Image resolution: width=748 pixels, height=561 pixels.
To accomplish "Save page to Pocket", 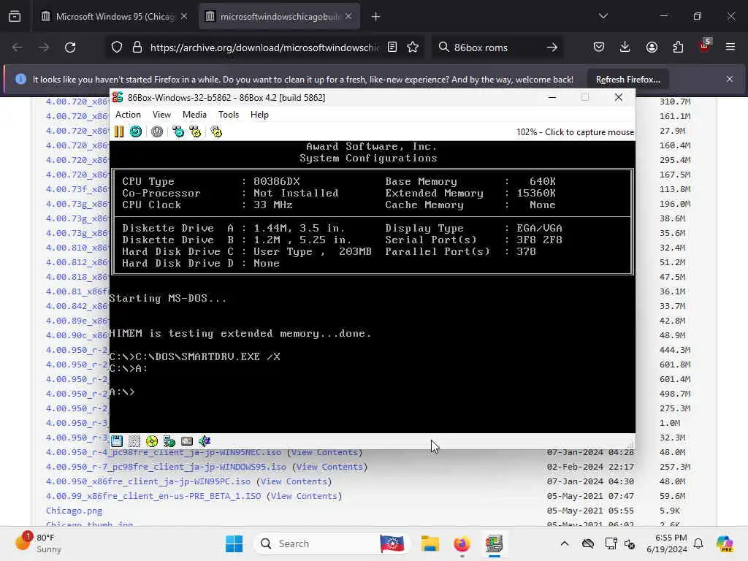I will 599,47.
